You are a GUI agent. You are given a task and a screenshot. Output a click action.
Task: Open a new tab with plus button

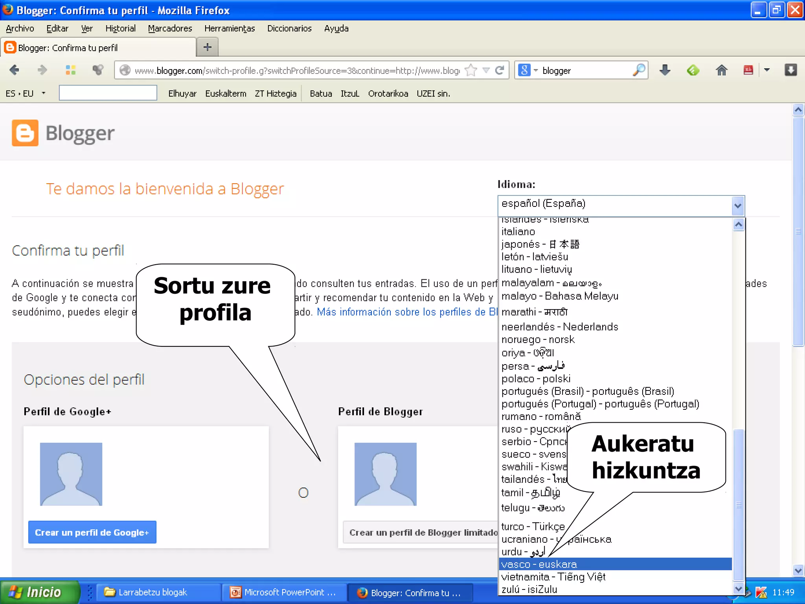pos(207,48)
